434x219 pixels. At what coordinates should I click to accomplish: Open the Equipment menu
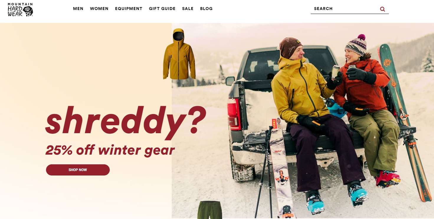(129, 9)
